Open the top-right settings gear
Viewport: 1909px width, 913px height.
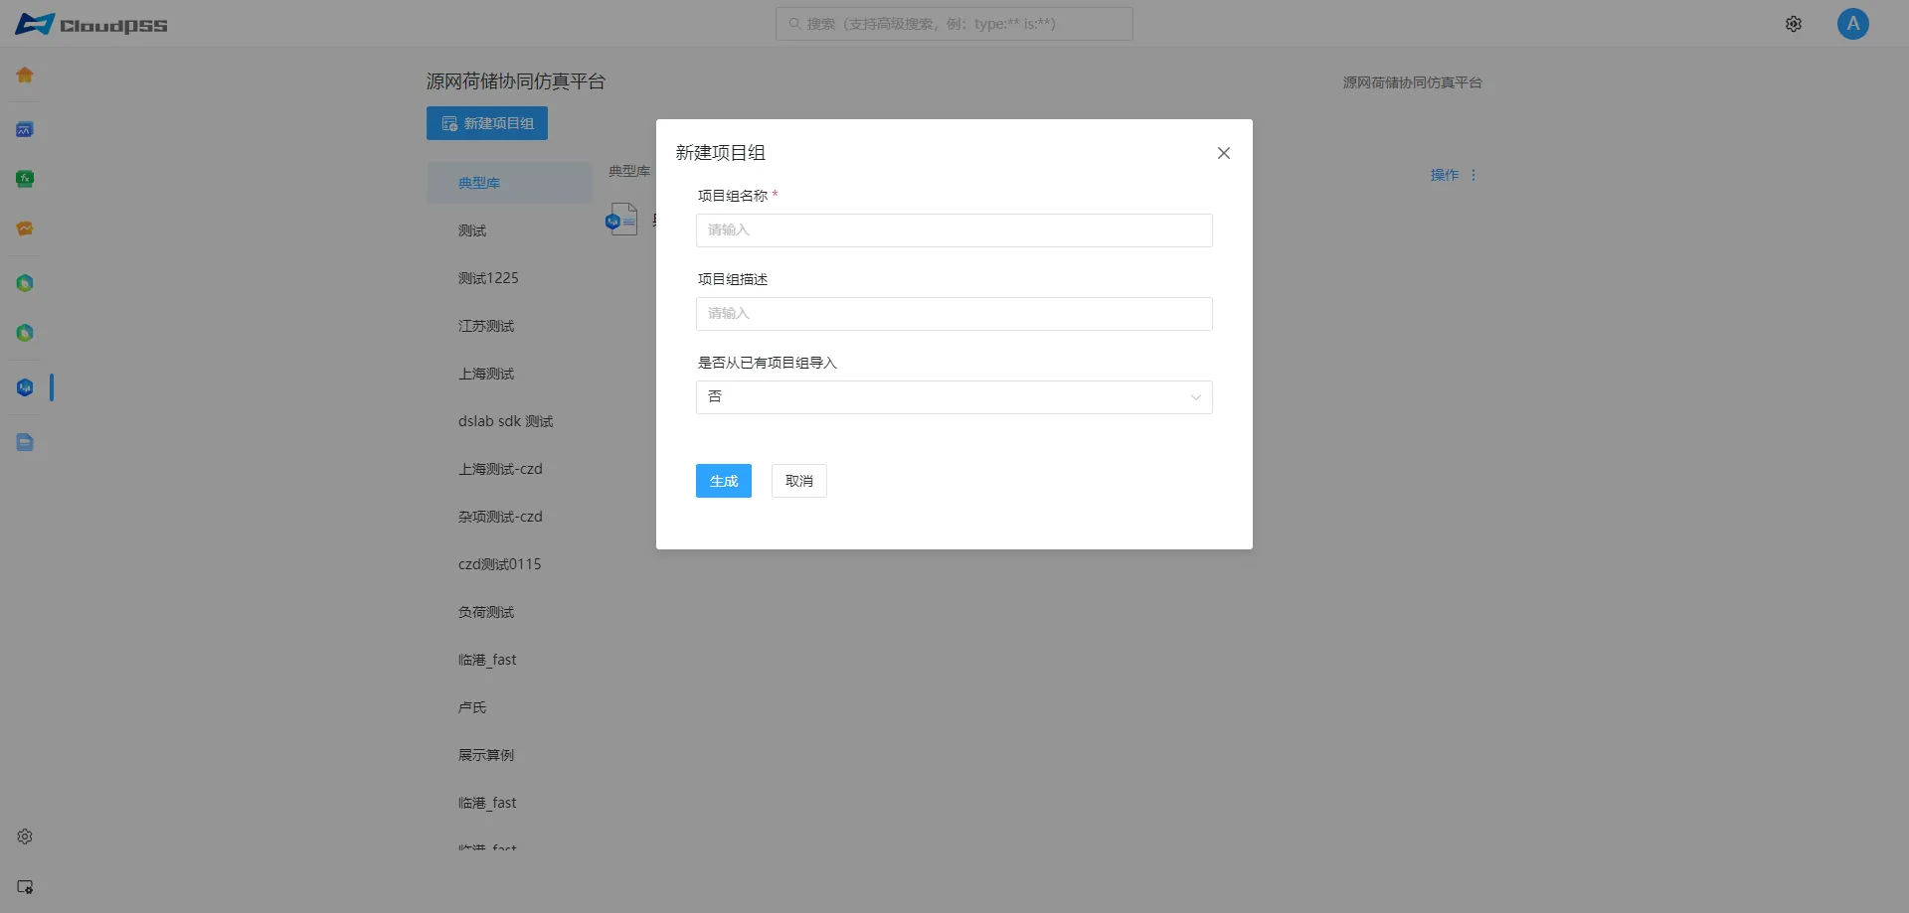tap(1794, 24)
